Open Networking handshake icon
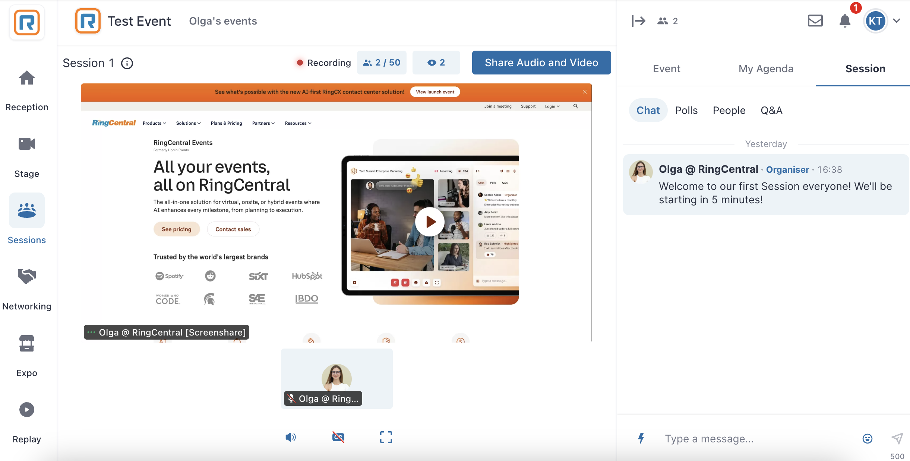This screenshot has height=461, width=910. point(27,276)
